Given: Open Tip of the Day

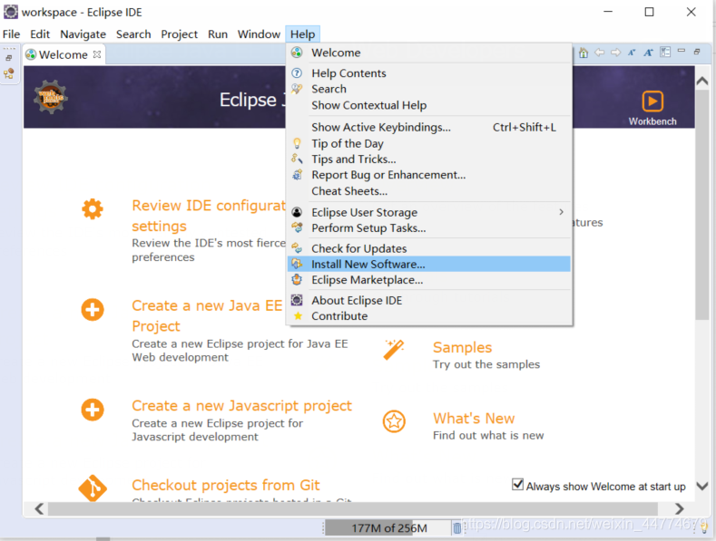Looking at the screenshot, I should click(x=429, y=144).
